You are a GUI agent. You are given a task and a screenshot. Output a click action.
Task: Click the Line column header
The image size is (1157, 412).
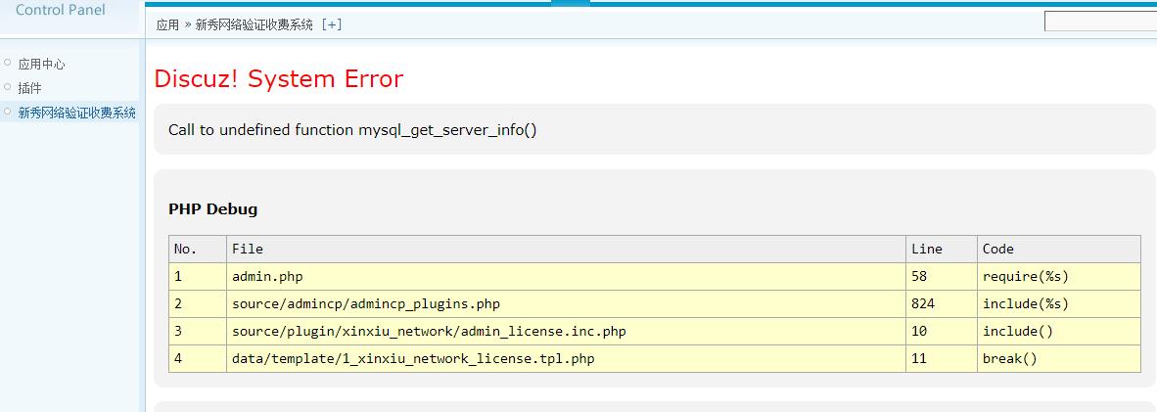(942, 249)
